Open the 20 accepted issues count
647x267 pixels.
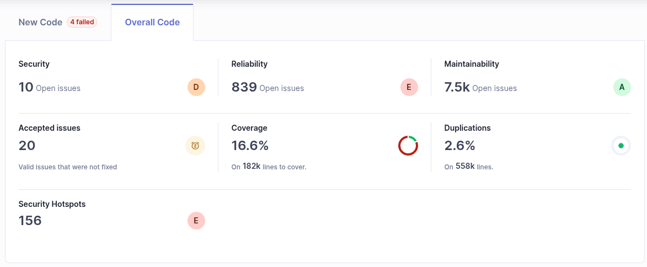(x=27, y=146)
